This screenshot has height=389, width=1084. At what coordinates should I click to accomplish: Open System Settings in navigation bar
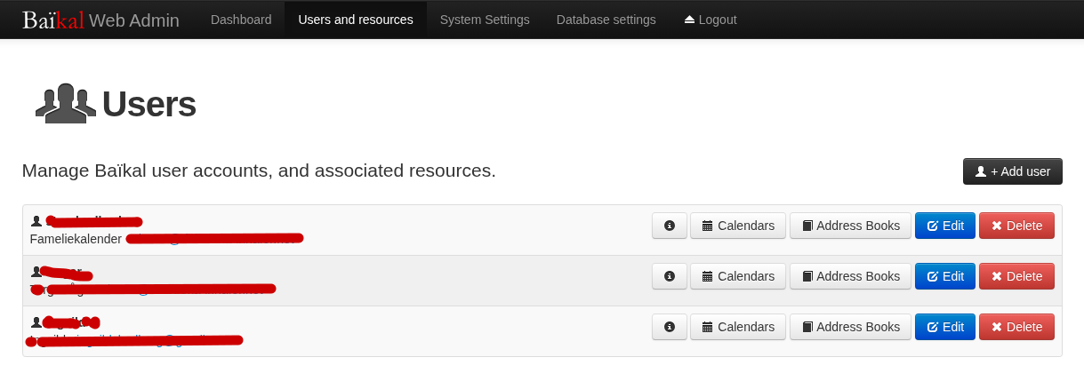coord(485,20)
